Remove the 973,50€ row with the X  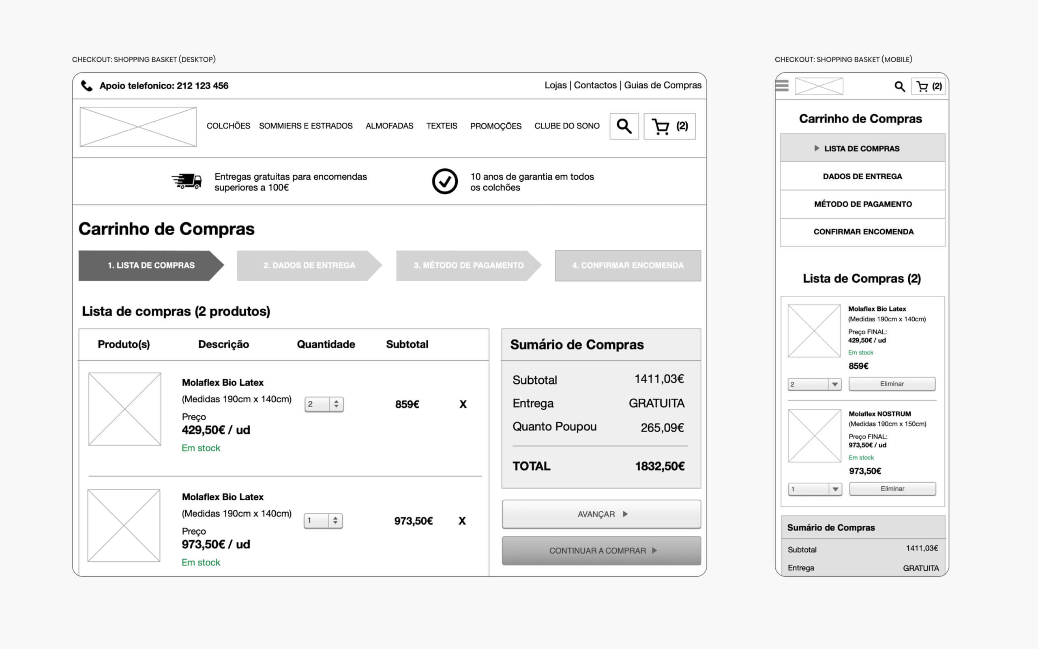[x=462, y=521]
